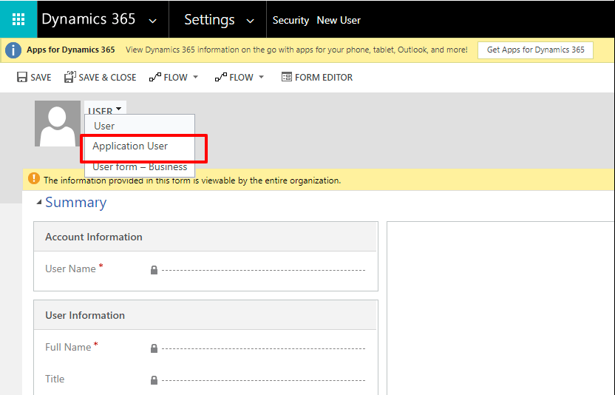Click into the User Name field
This screenshot has height=395, width=615.
click(x=263, y=270)
